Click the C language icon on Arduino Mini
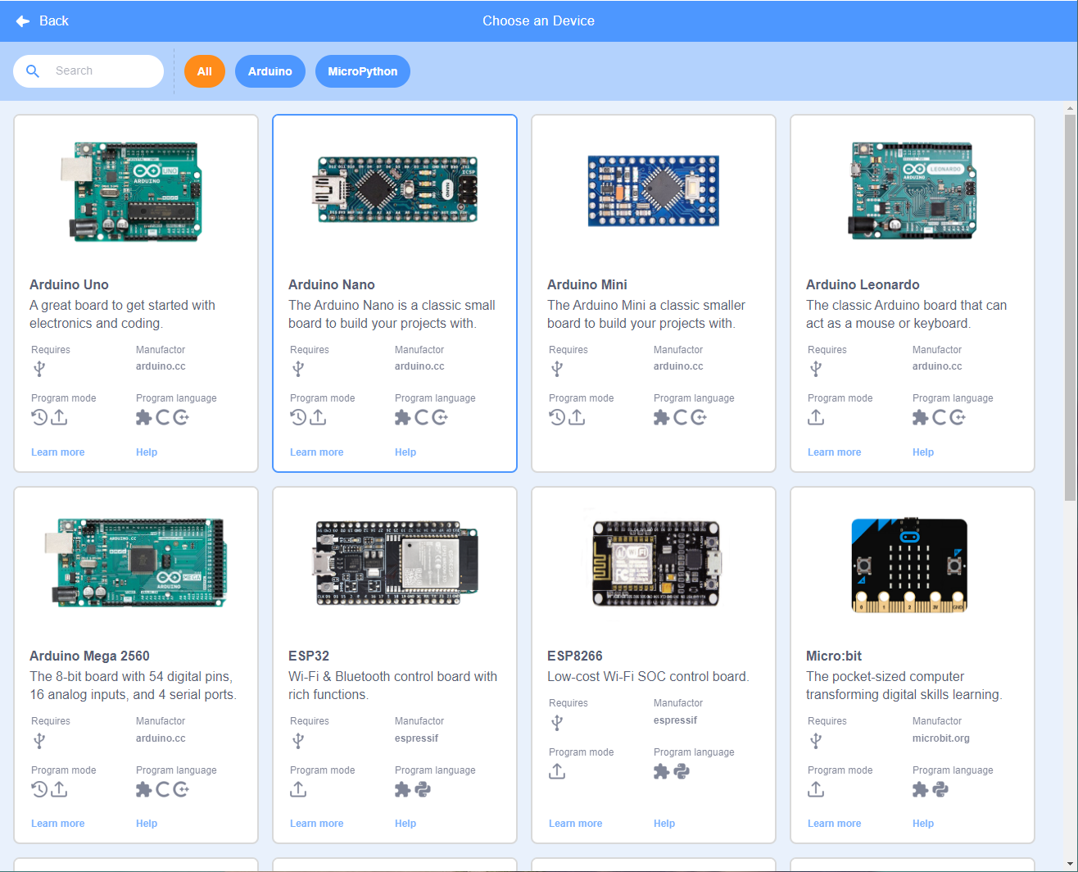Image resolution: width=1078 pixels, height=872 pixels. (x=681, y=418)
